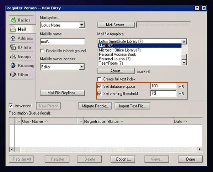The width and height of the screenshot is (213, 172).
Task: Click the Done button
Action: click(x=190, y=159)
